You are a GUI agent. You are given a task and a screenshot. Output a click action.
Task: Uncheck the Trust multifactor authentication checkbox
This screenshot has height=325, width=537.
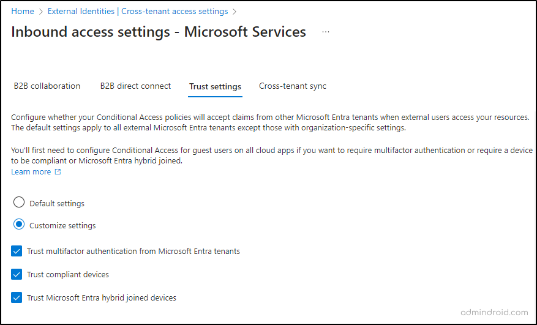[x=17, y=251]
